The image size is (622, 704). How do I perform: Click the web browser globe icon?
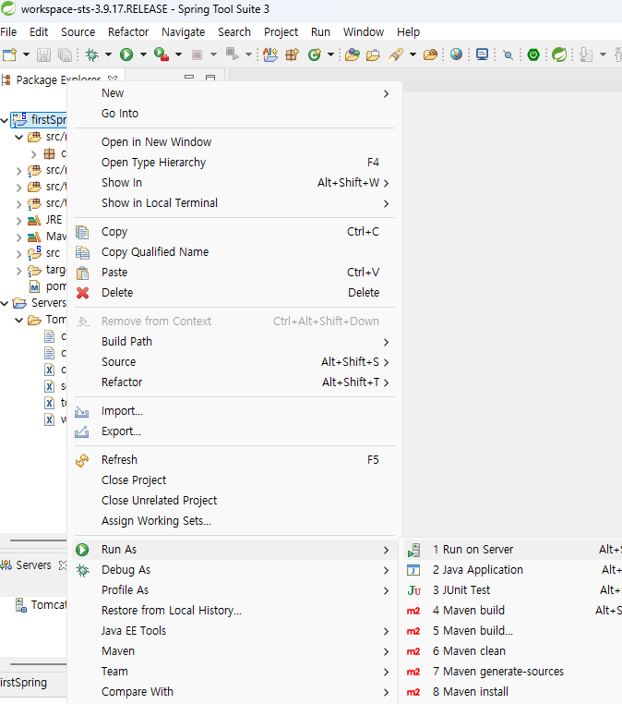[456, 55]
